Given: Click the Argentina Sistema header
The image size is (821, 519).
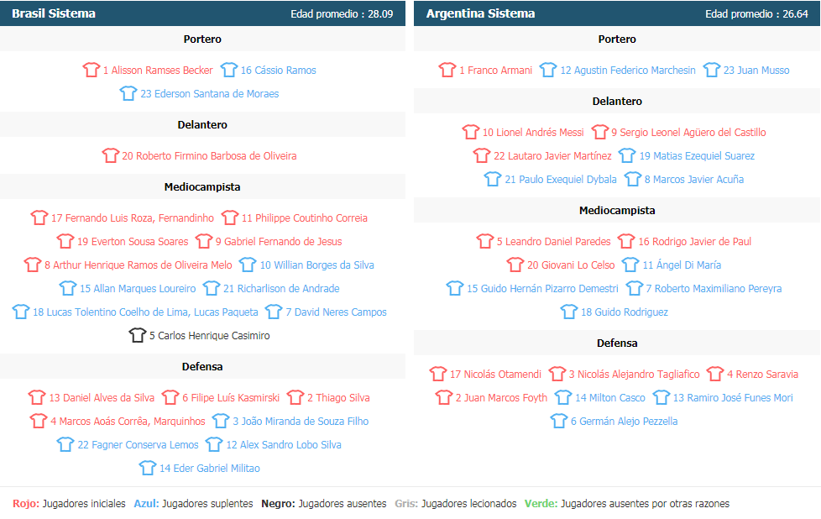Looking at the screenshot, I should (480, 13).
